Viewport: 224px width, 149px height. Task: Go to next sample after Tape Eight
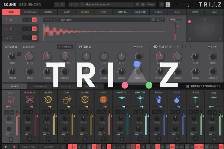[52, 20]
